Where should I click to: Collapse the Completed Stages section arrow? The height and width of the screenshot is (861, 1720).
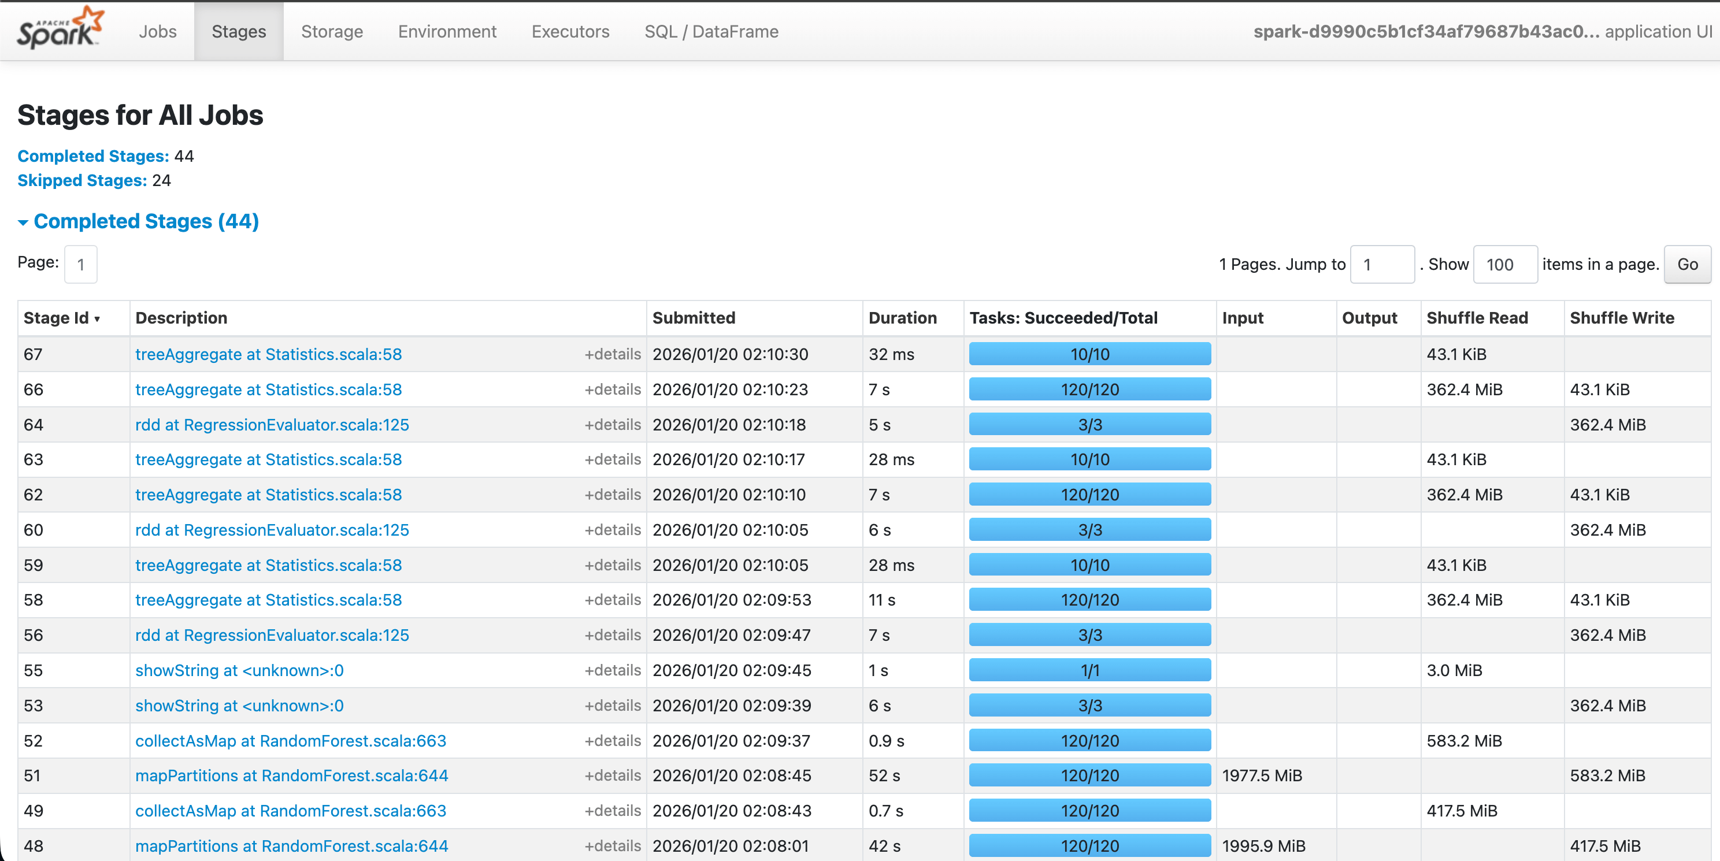[23, 222]
